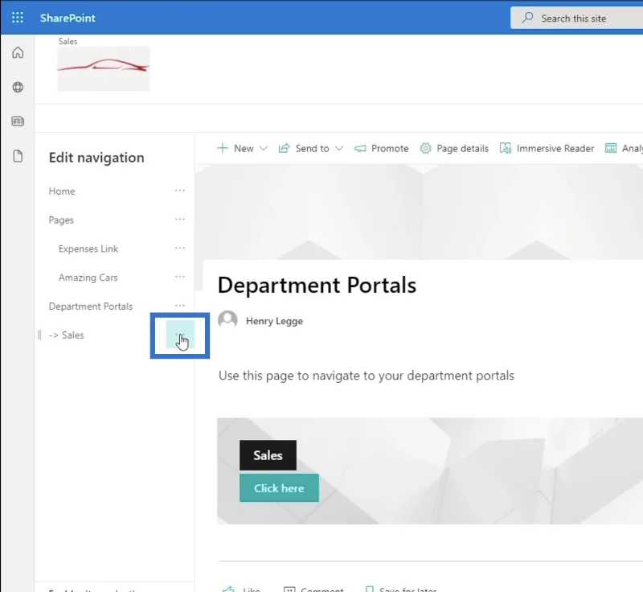The image size is (643, 592).
Task: Select the Expenses Link navigation item
Action: click(x=88, y=249)
